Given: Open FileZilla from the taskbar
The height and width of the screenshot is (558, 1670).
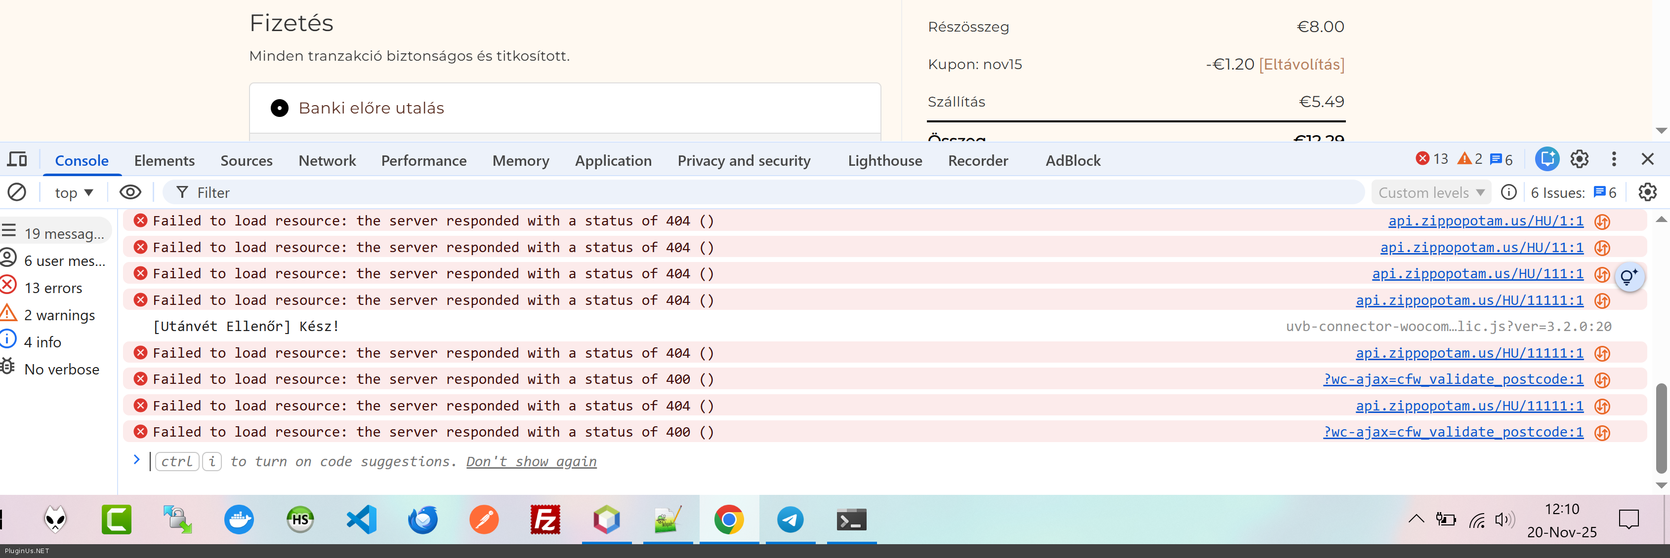Looking at the screenshot, I should click(x=545, y=519).
